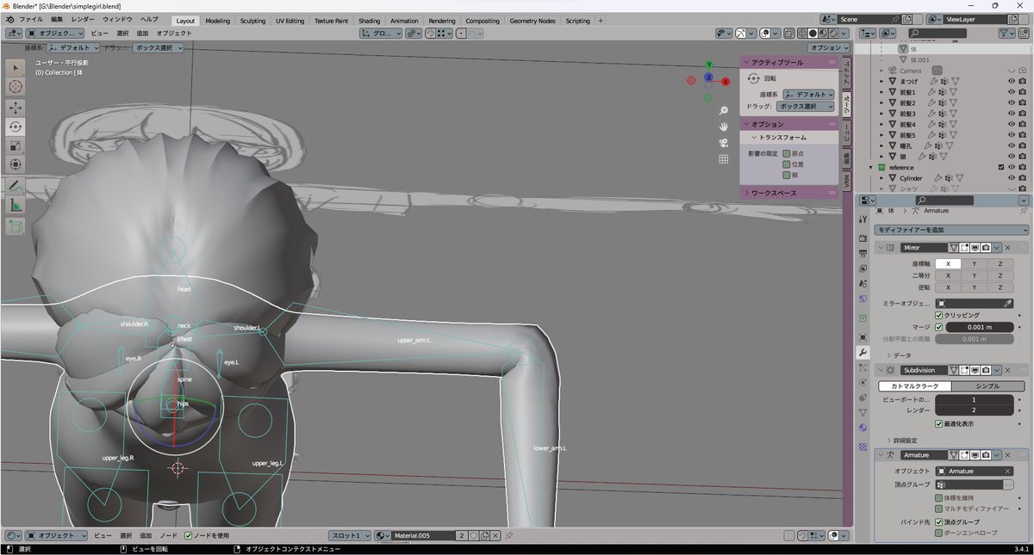Enable the Clipping checkbox in Mirror
The width and height of the screenshot is (1034, 555).
point(939,316)
